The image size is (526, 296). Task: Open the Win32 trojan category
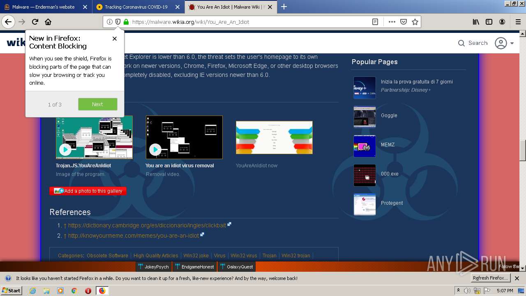[296, 255]
